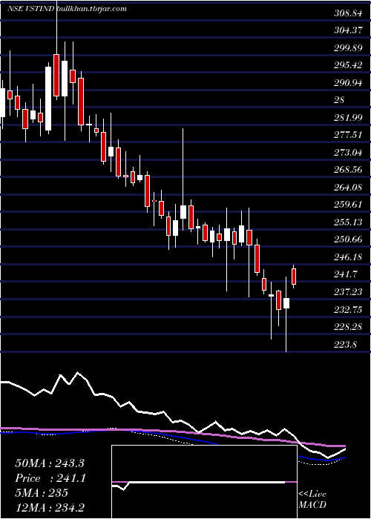The height and width of the screenshot is (519, 371).
Task: Click the latest red candlestick near 241.7
Action: tap(294, 277)
